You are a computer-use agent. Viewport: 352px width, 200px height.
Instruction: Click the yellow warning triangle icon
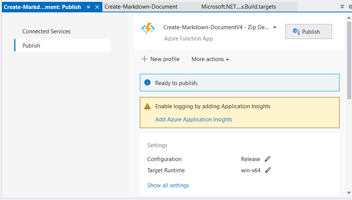[147, 106]
